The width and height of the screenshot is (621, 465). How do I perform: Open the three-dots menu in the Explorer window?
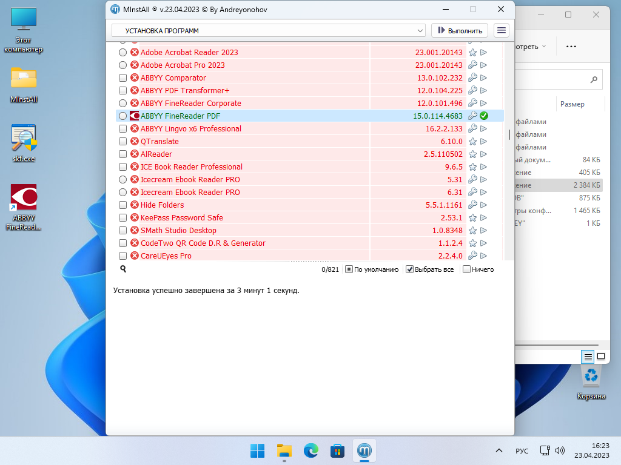click(x=571, y=47)
